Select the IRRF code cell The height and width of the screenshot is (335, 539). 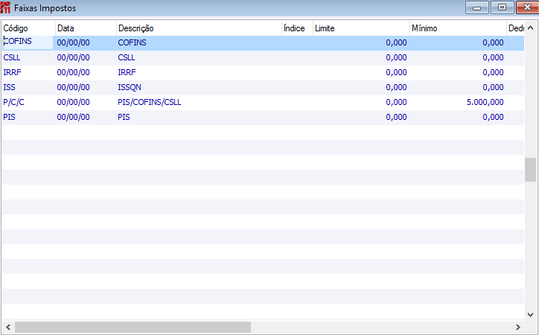(28, 72)
